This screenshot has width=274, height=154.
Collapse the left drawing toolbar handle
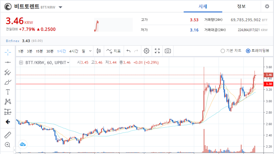[x=14, y=150]
